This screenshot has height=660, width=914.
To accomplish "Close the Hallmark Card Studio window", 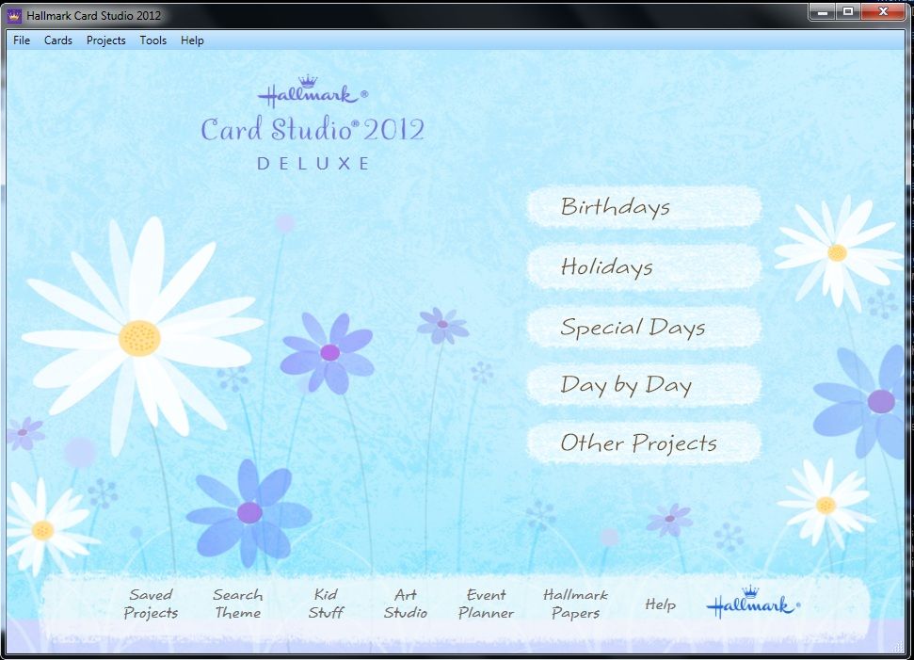I will pyautogui.click(x=883, y=11).
